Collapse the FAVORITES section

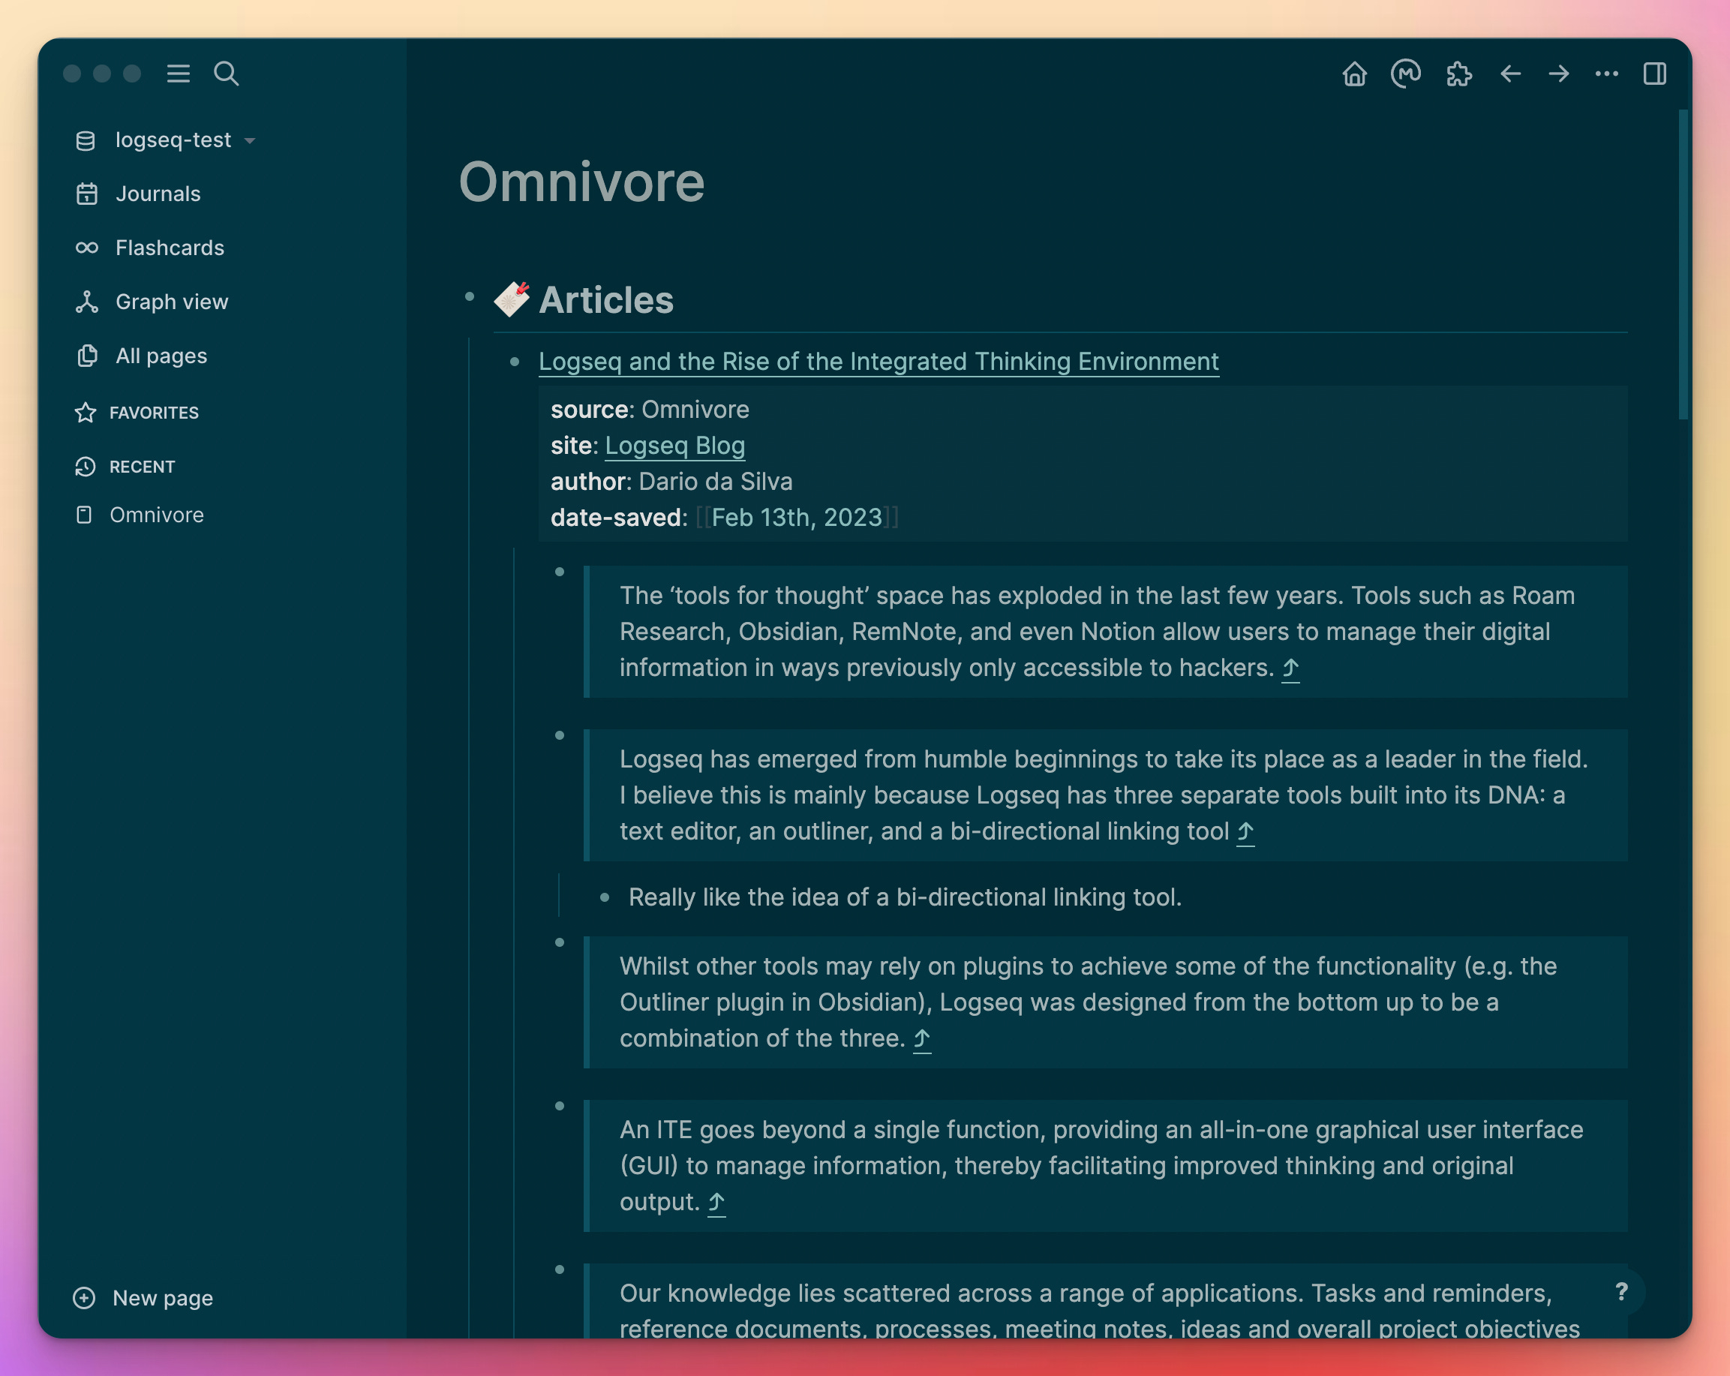tap(154, 413)
